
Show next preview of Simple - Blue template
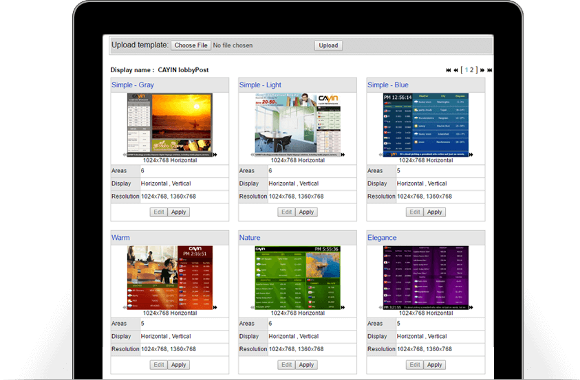(x=471, y=155)
